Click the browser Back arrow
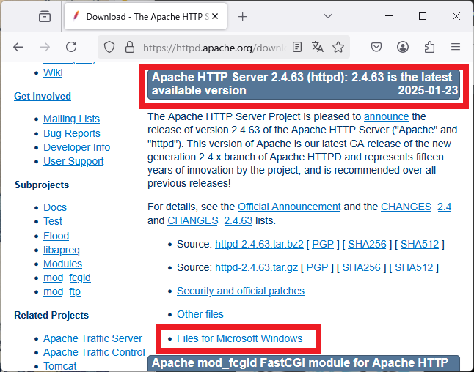 pos(18,47)
